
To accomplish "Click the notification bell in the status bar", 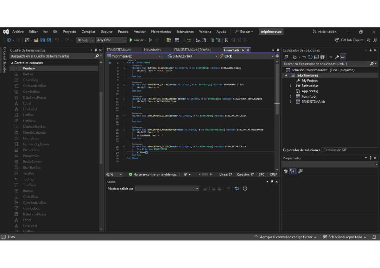I will pos(375,237).
